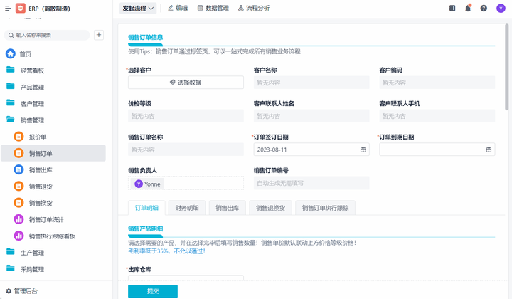Switch to the 财务明细 tab

tap(186, 208)
